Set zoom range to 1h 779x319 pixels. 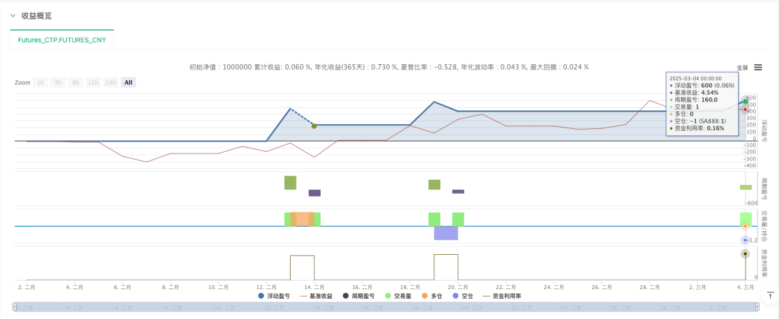41,82
